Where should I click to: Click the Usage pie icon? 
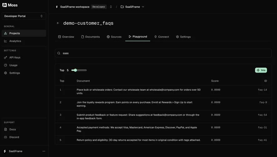pos(5,65)
